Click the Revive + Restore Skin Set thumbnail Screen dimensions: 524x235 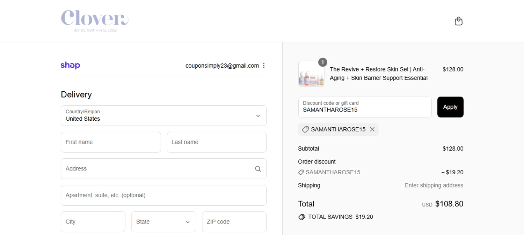click(x=311, y=74)
